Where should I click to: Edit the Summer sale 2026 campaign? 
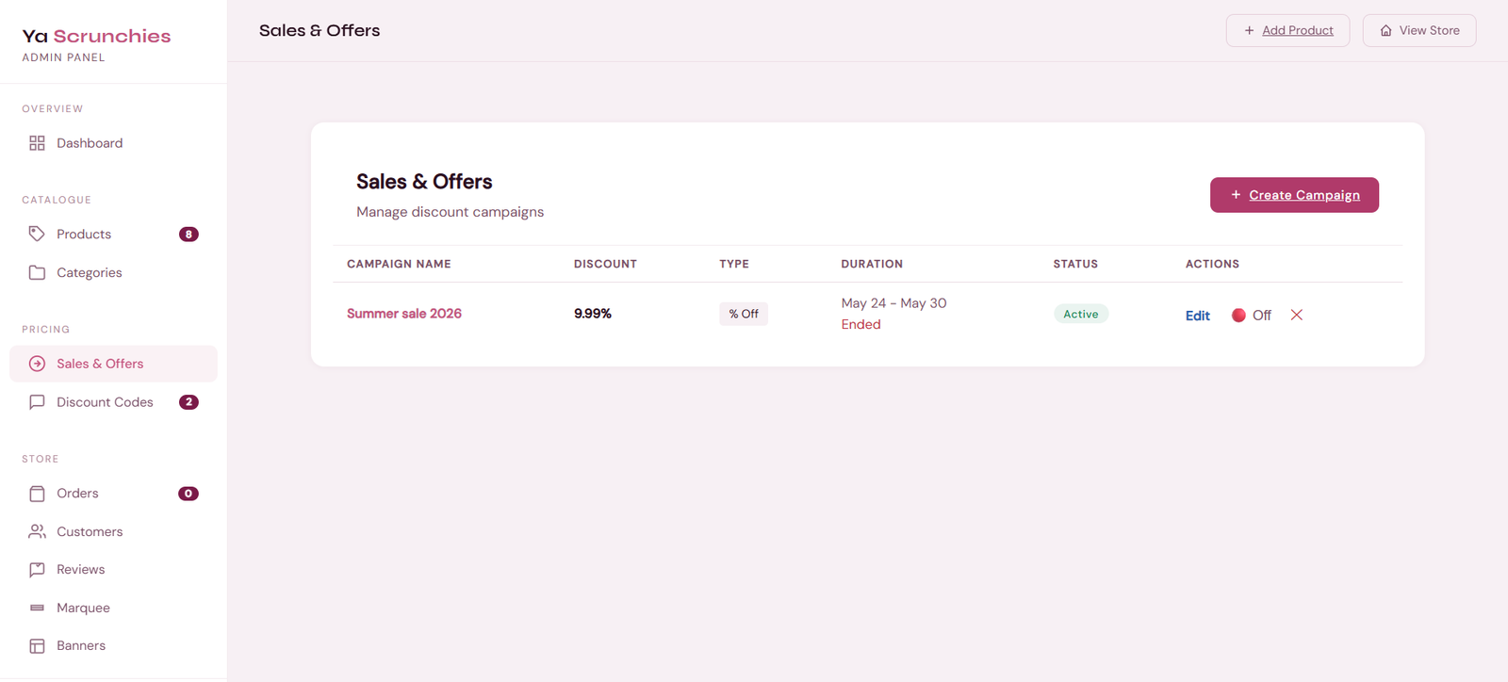(x=1198, y=316)
